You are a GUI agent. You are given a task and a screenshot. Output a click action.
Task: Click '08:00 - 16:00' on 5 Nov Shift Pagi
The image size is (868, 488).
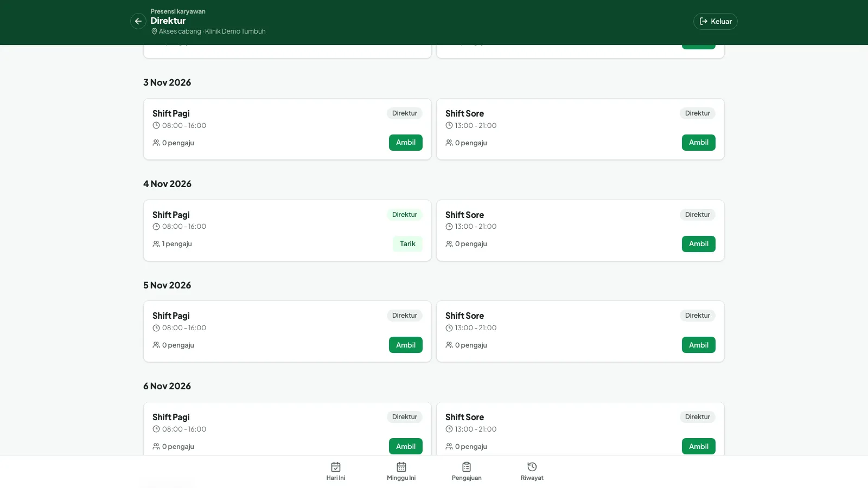184,328
